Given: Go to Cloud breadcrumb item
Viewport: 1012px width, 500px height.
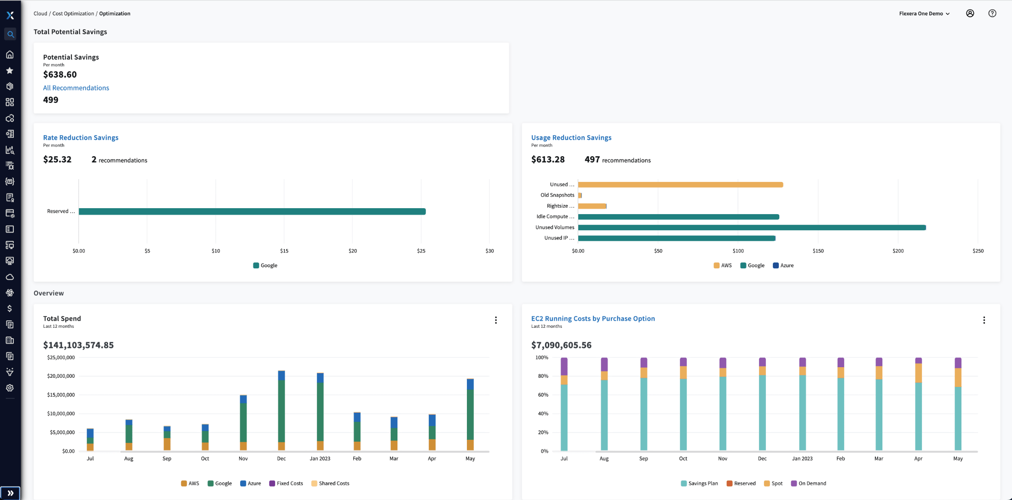Looking at the screenshot, I should tap(40, 13).
